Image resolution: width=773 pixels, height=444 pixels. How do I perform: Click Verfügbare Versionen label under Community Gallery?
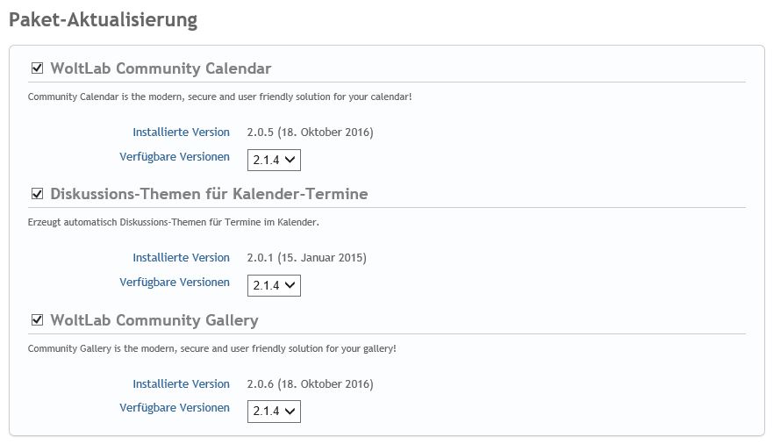[x=175, y=408]
